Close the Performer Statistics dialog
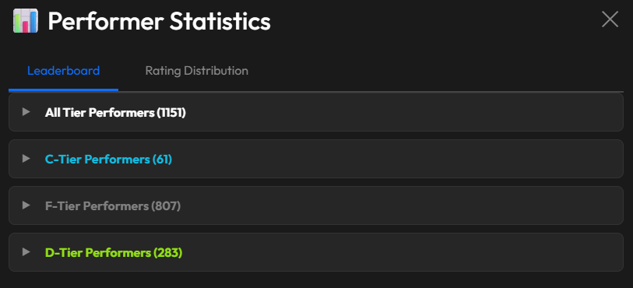The height and width of the screenshot is (288, 633). [610, 19]
